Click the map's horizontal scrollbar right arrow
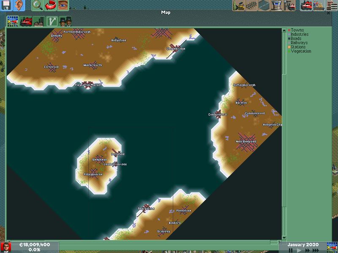Image resolution: width=338 pixels, height=253 pixels. point(280,242)
